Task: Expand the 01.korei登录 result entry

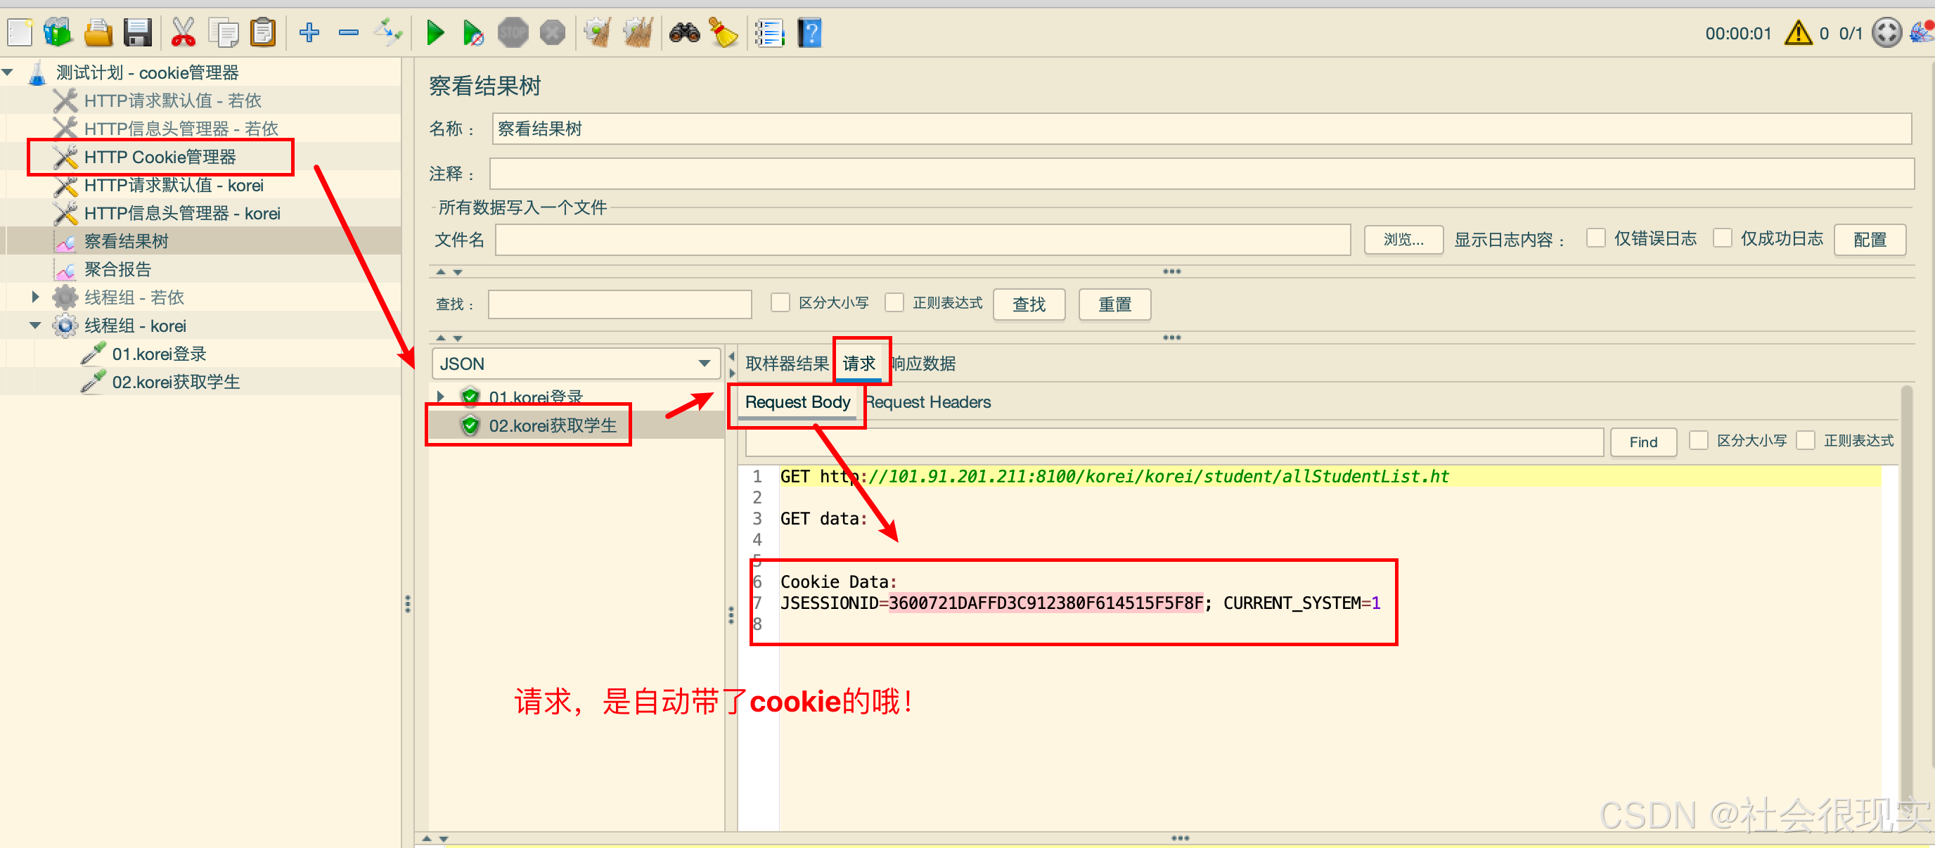Action: pos(441,397)
